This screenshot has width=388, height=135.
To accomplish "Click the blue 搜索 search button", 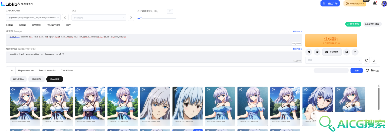I will point(357,70).
